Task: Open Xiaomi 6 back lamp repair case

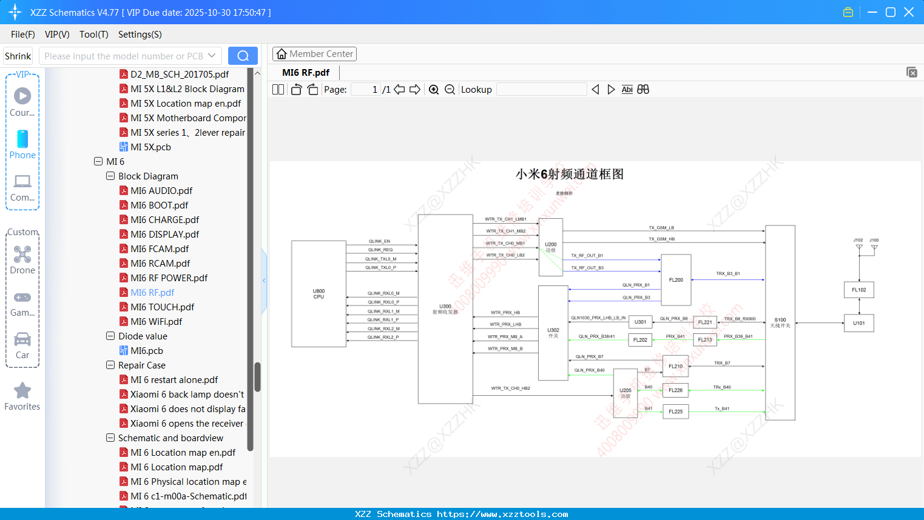Action: point(182,394)
